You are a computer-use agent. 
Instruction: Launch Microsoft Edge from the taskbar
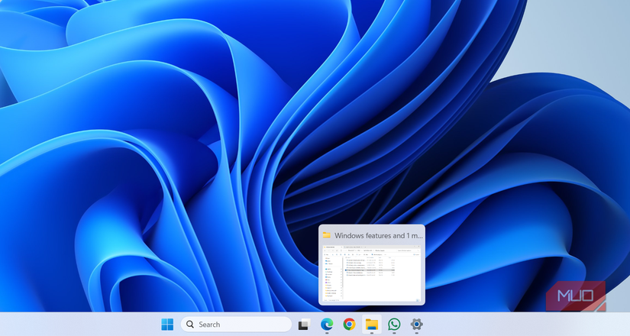[x=327, y=325]
